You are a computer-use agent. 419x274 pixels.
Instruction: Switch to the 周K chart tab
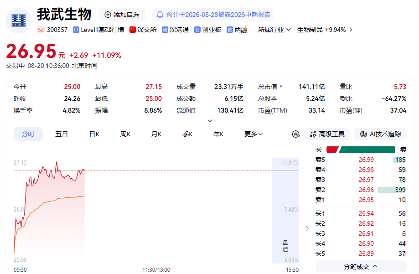[x=125, y=134]
